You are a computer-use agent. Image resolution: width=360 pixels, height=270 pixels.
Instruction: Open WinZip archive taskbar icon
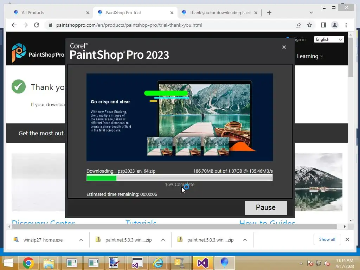180,263
